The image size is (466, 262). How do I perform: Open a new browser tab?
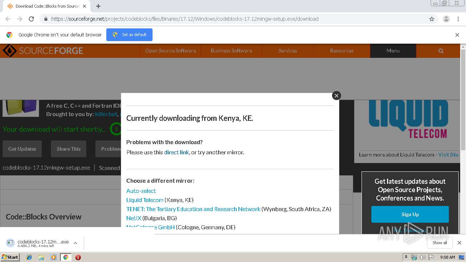click(98, 6)
